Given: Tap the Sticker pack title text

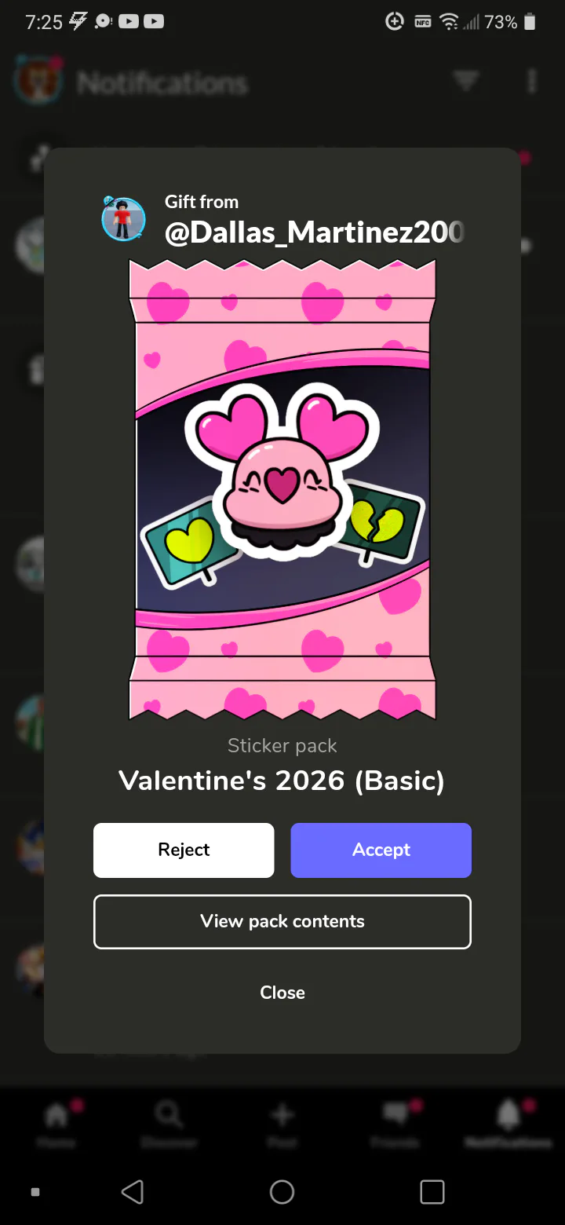Looking at the screenshot, I should click(282, 781).
